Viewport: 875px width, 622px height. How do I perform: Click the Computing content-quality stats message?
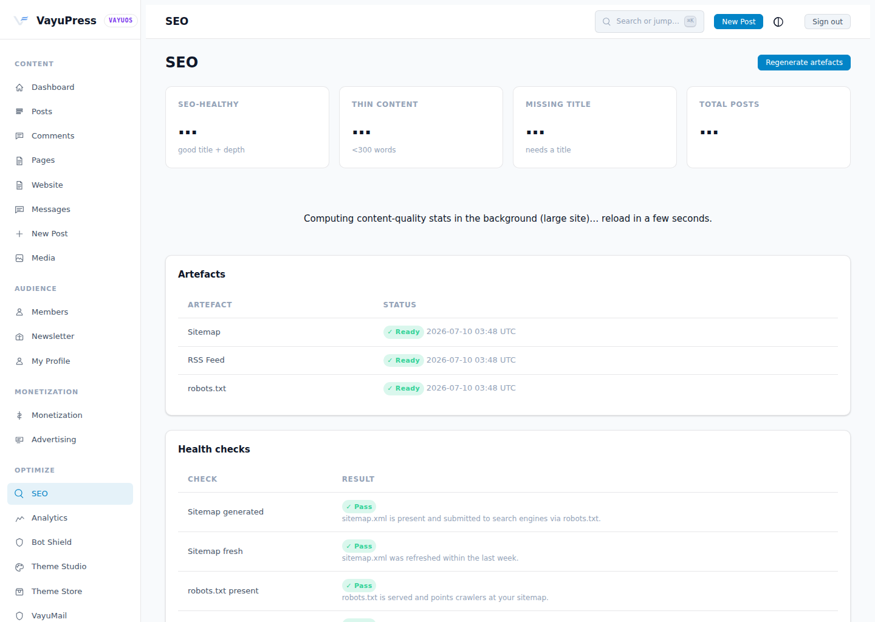click(508, 219)
